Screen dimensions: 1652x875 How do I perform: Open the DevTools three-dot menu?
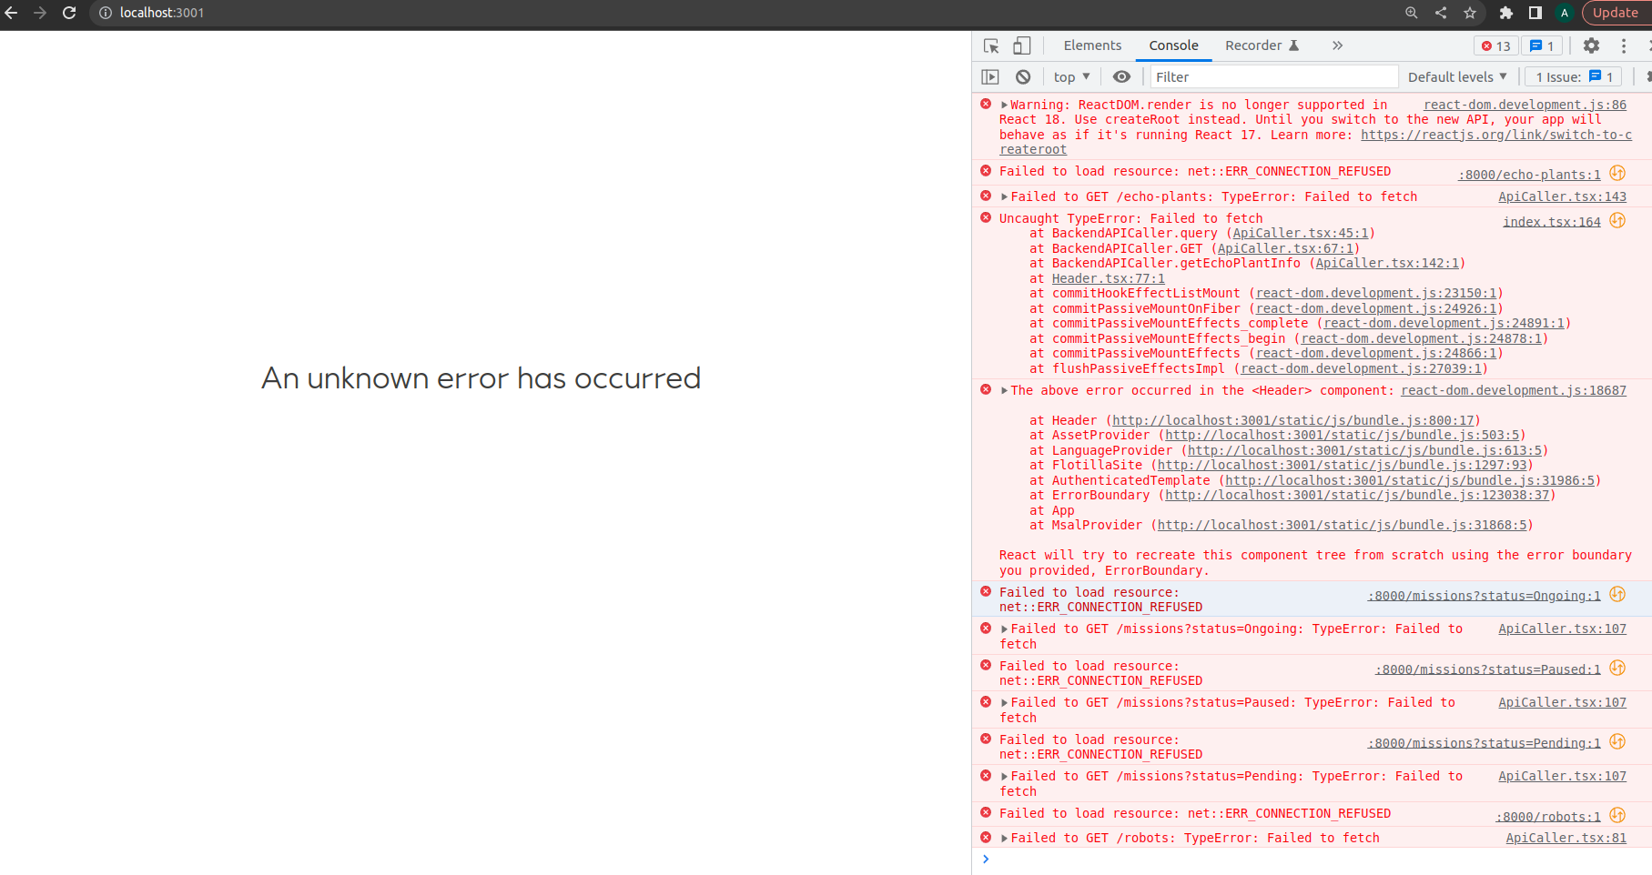(x=1623, y=45)
